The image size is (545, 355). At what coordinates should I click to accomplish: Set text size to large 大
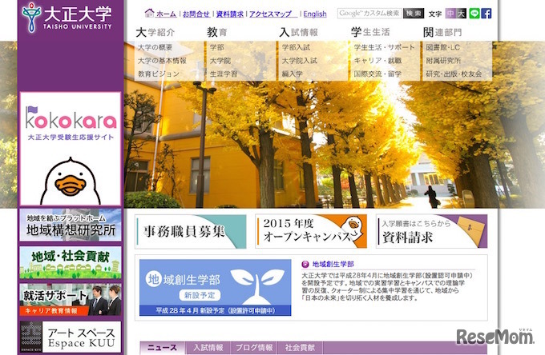(461, 14)
